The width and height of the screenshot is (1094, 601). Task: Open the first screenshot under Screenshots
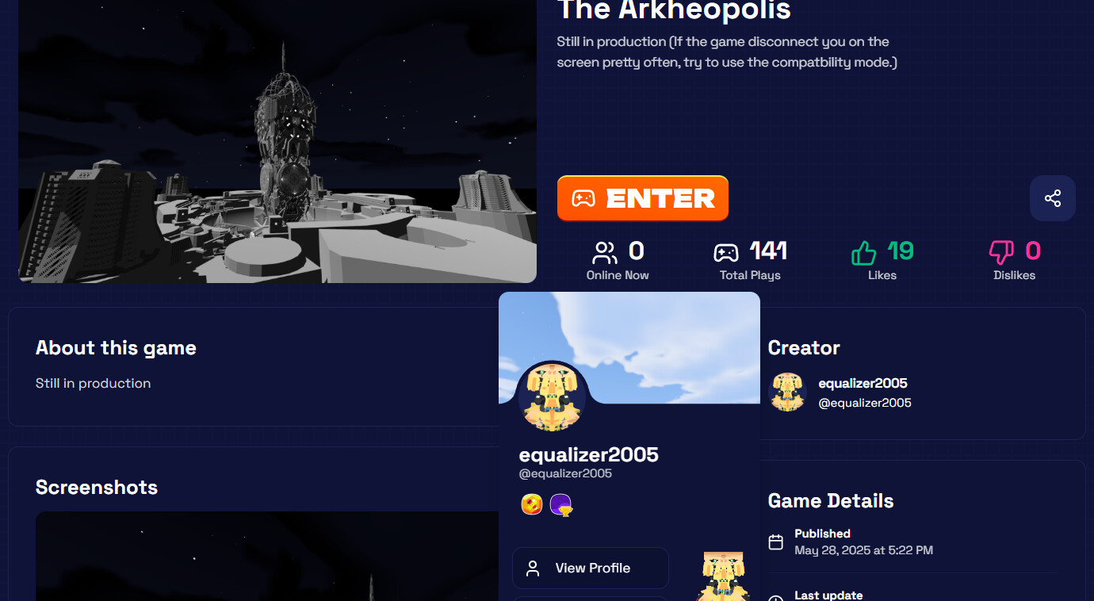(267, 556)
